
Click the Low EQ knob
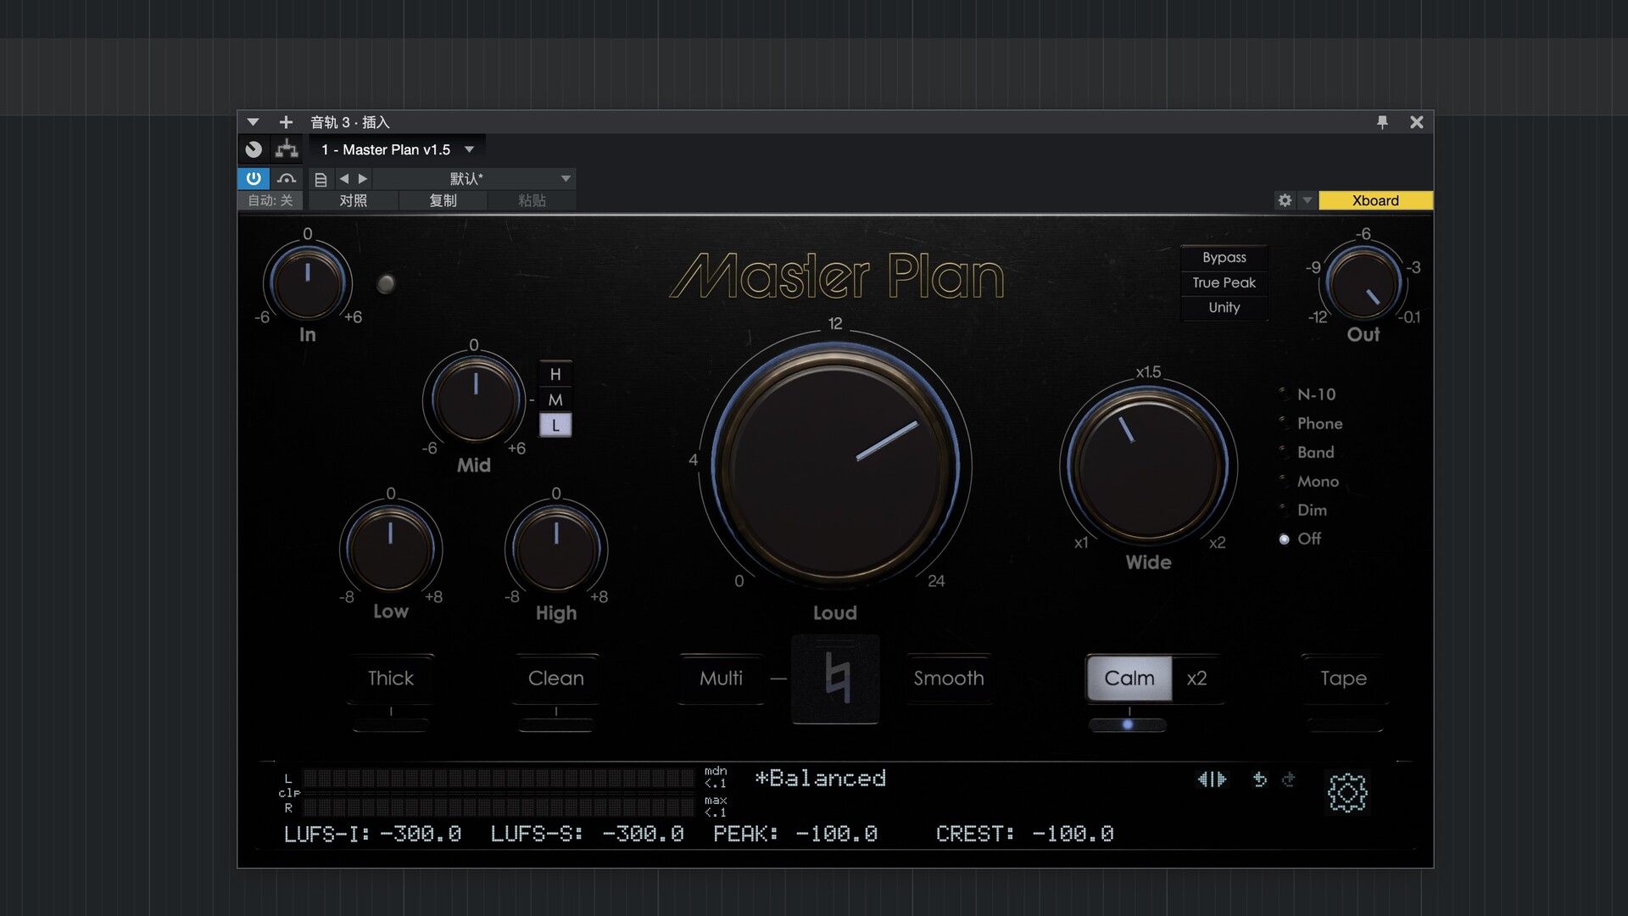[390, 548]
